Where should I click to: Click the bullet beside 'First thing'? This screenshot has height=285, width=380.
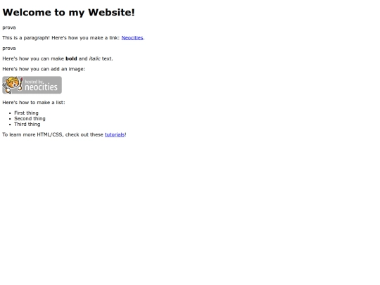10,113
